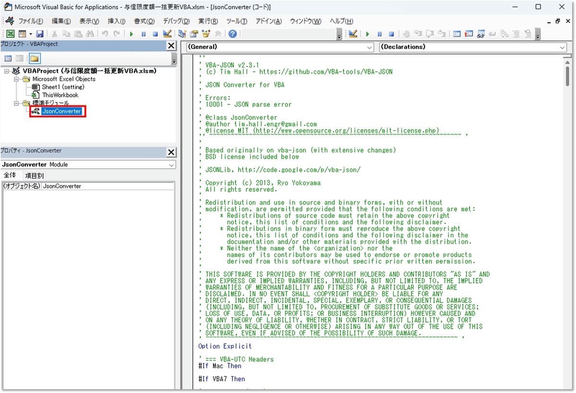Open the Locals Window icon
The image size is (576, 393).
(x=457, y=34)
